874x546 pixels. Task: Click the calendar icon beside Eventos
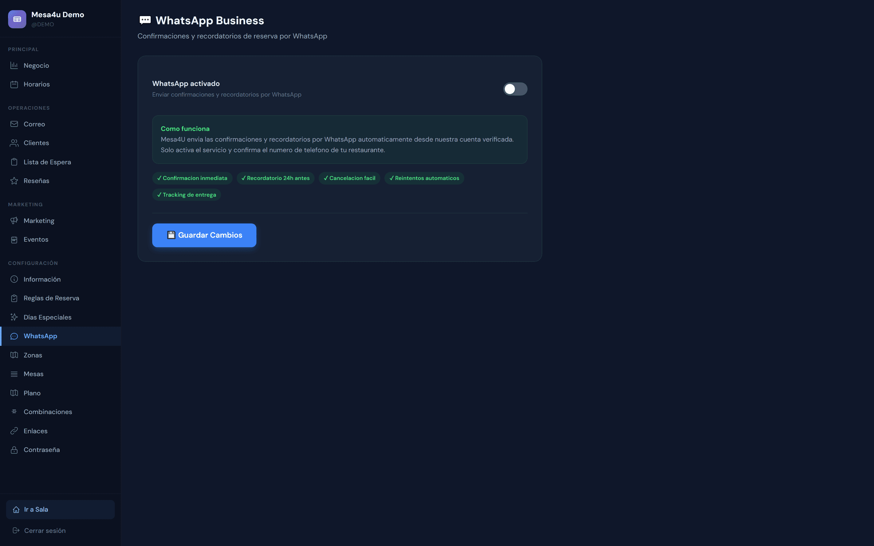click(14, 240)
